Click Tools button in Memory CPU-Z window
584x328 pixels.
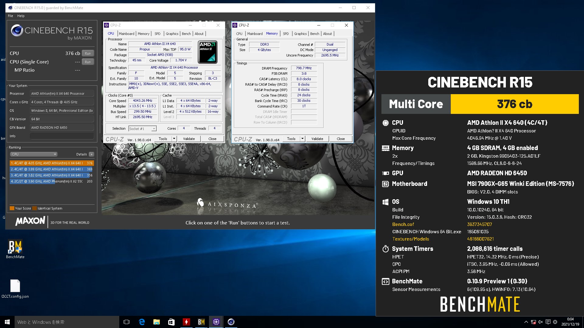(x=291, y=139)
